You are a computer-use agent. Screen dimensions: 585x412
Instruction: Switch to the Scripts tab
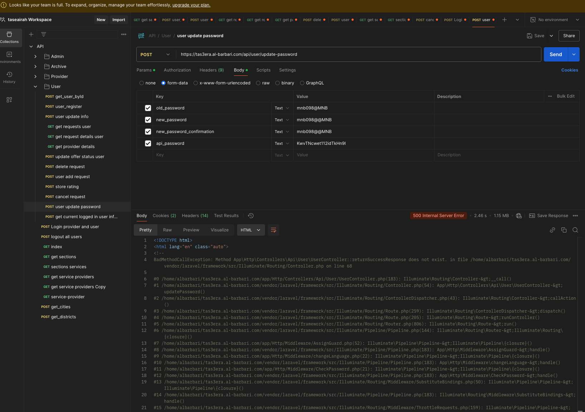tap(264, 70)
